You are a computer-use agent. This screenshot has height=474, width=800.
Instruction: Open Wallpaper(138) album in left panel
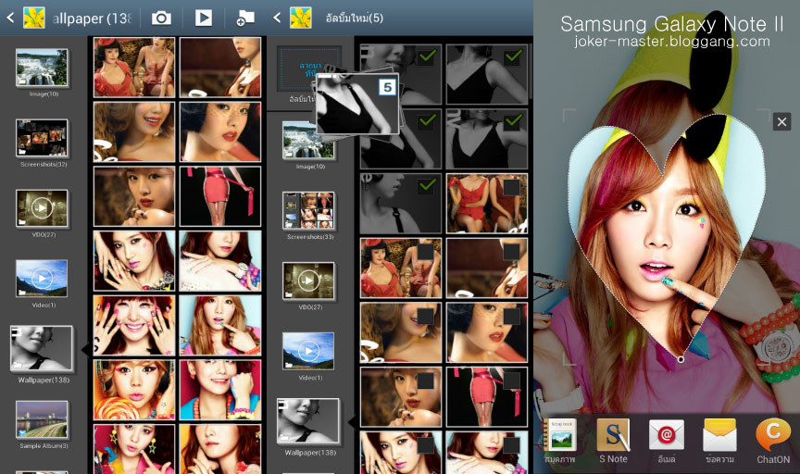(x=42, y=348)
